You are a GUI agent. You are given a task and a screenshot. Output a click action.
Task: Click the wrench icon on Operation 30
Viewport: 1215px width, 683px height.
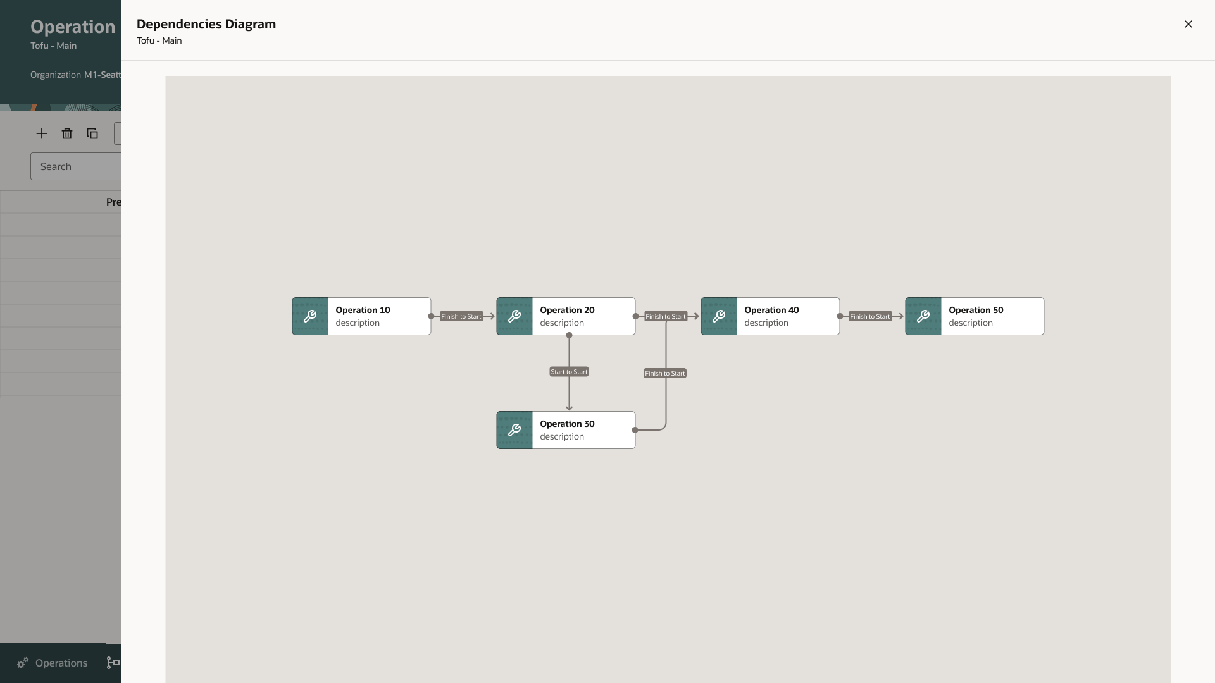click(514, 430)
